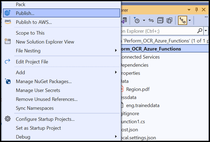Select Manage User Secrets
Image resolution: width=210 pixels, height=142 pixels.
[61, 90]
